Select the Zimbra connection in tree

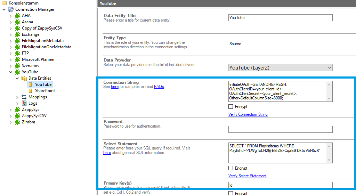pyautogui.click(x=28, y=122)
